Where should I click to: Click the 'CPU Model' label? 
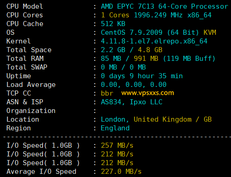25,6
